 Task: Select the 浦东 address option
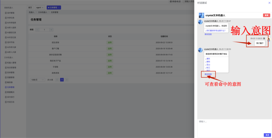click(208, 59)
